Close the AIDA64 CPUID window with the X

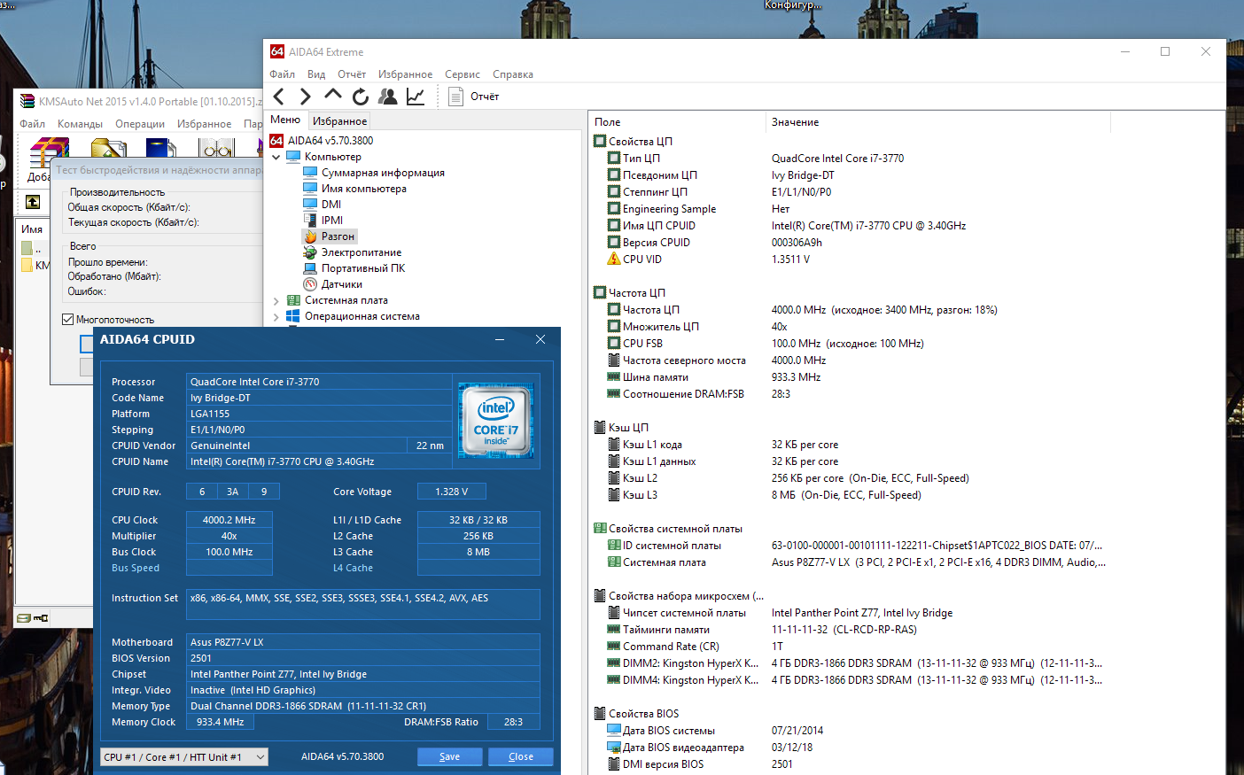pyautogui.click(x=540, y=339)
